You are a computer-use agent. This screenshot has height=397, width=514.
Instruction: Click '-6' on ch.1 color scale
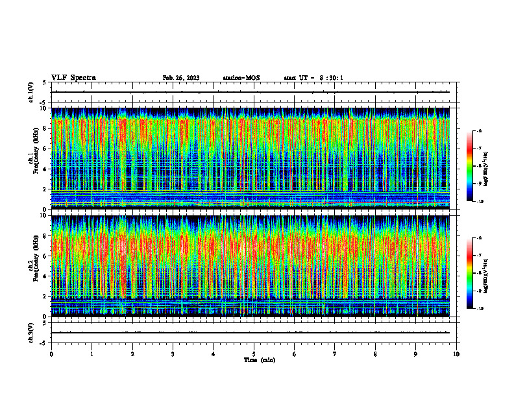pyautogui.click(x=478, y=130)
